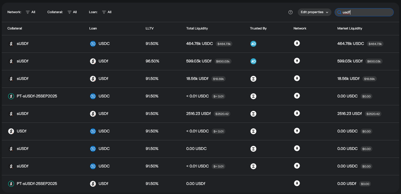The width and height of the screenshot is (401, 194).
Task: Sort by Market Liquidity column header
Action: coord(350,28)
